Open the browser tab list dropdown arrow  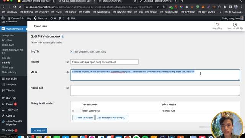click(x=241, y=1)
